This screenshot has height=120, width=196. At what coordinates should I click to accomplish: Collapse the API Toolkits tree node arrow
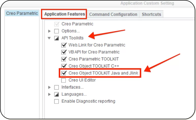tap(49, 38)
